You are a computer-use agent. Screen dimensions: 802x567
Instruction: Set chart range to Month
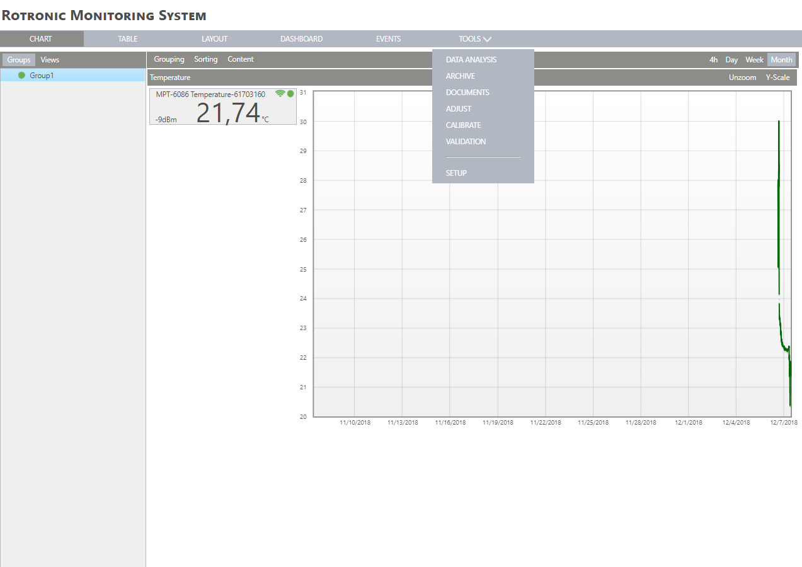pyautogui.click(x=781, y=60)
